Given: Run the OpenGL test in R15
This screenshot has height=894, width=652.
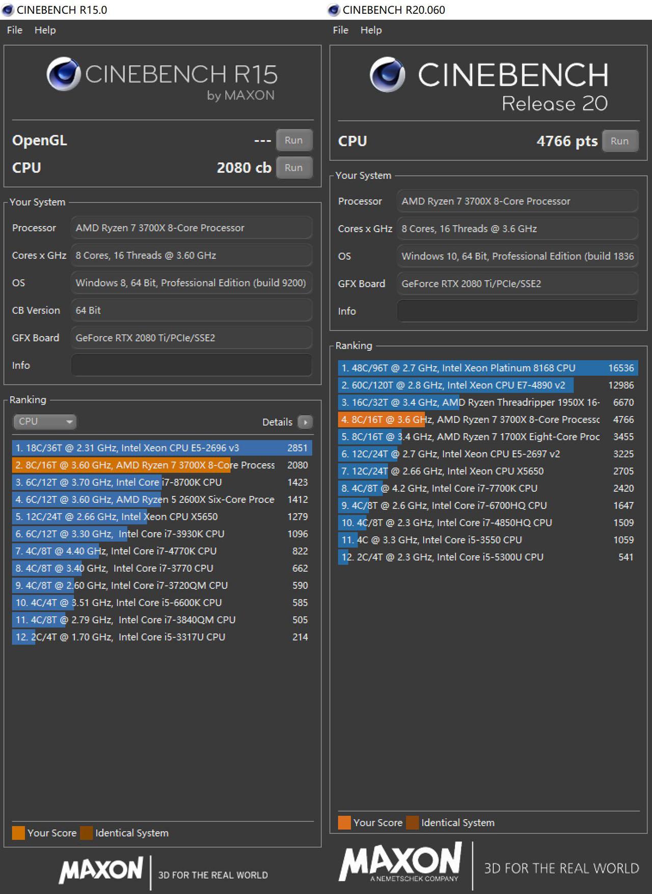Looking at the screenshot, I should tap(294, 140).
